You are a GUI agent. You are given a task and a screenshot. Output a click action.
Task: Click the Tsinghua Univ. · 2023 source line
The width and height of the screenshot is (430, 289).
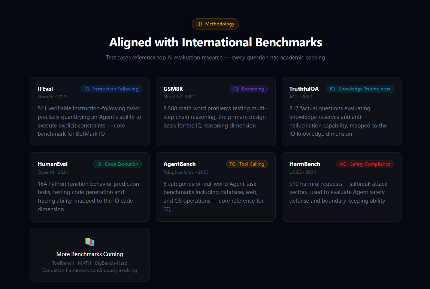[186, 172]
